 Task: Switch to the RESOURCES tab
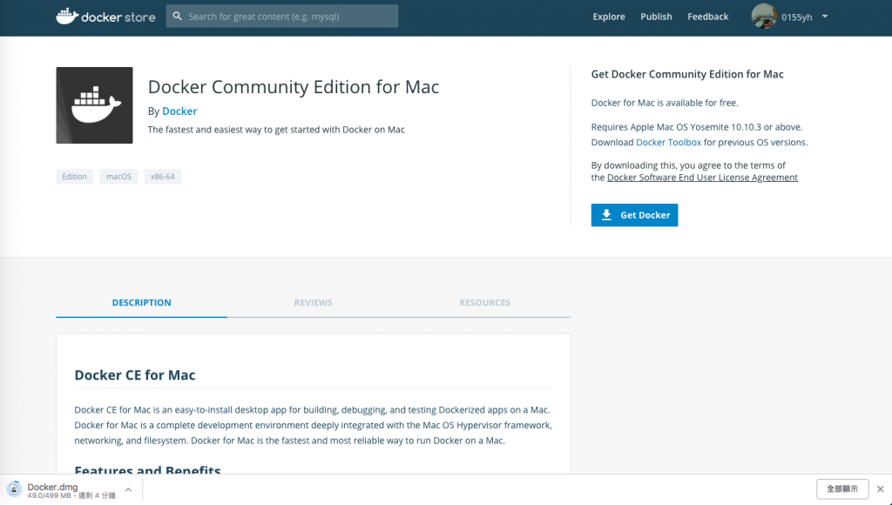pyautogui.click(x=484, y=302)
